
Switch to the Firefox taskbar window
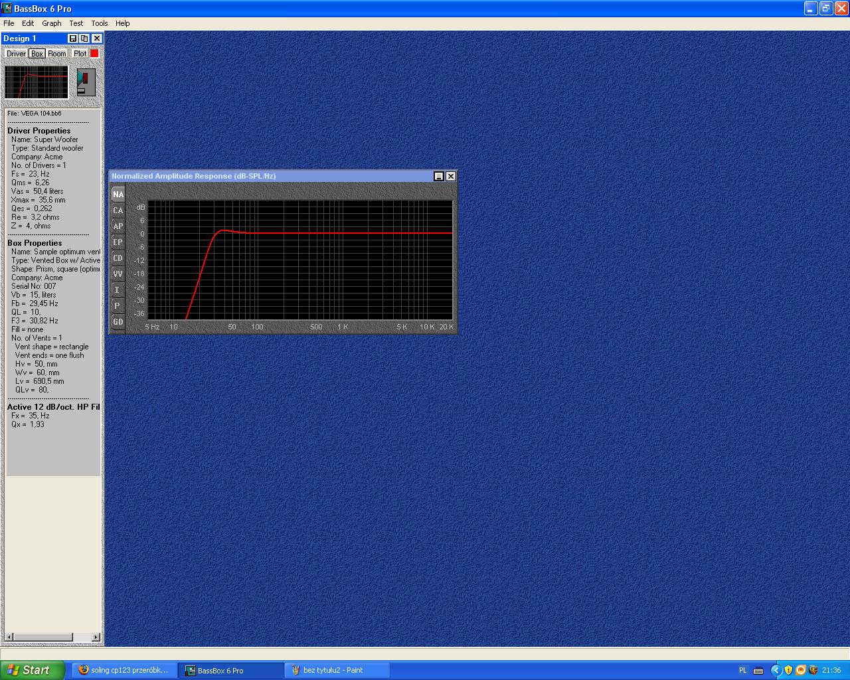125,670
